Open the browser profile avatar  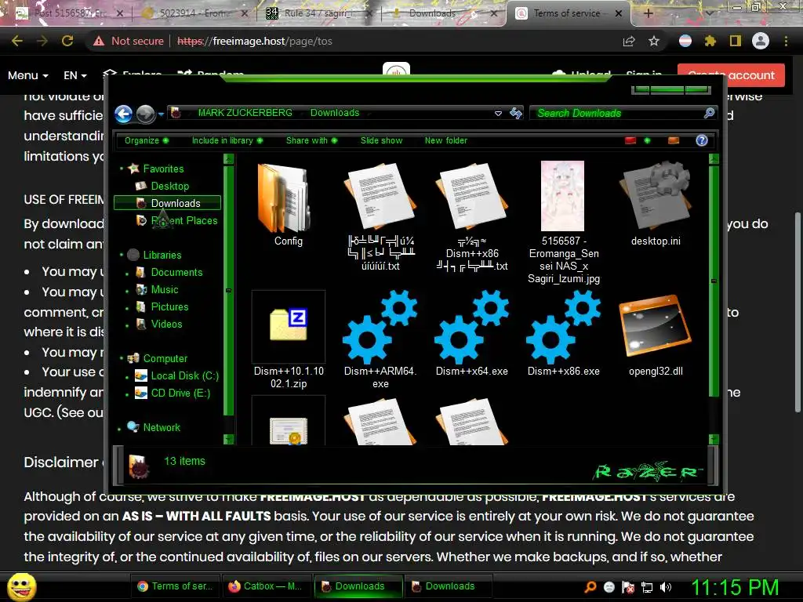(x=761, y=41)
